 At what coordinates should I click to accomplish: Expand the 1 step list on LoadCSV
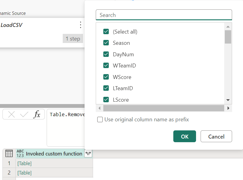click(x=73, y=38)
